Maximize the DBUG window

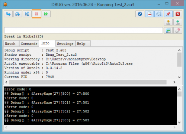167,3
